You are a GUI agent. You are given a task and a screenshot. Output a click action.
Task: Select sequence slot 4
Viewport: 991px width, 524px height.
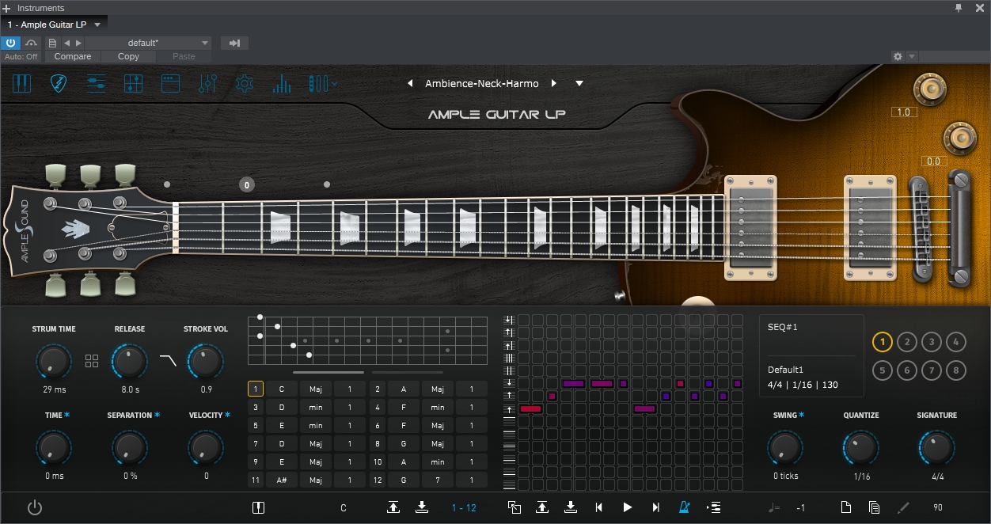coord(956,342)
